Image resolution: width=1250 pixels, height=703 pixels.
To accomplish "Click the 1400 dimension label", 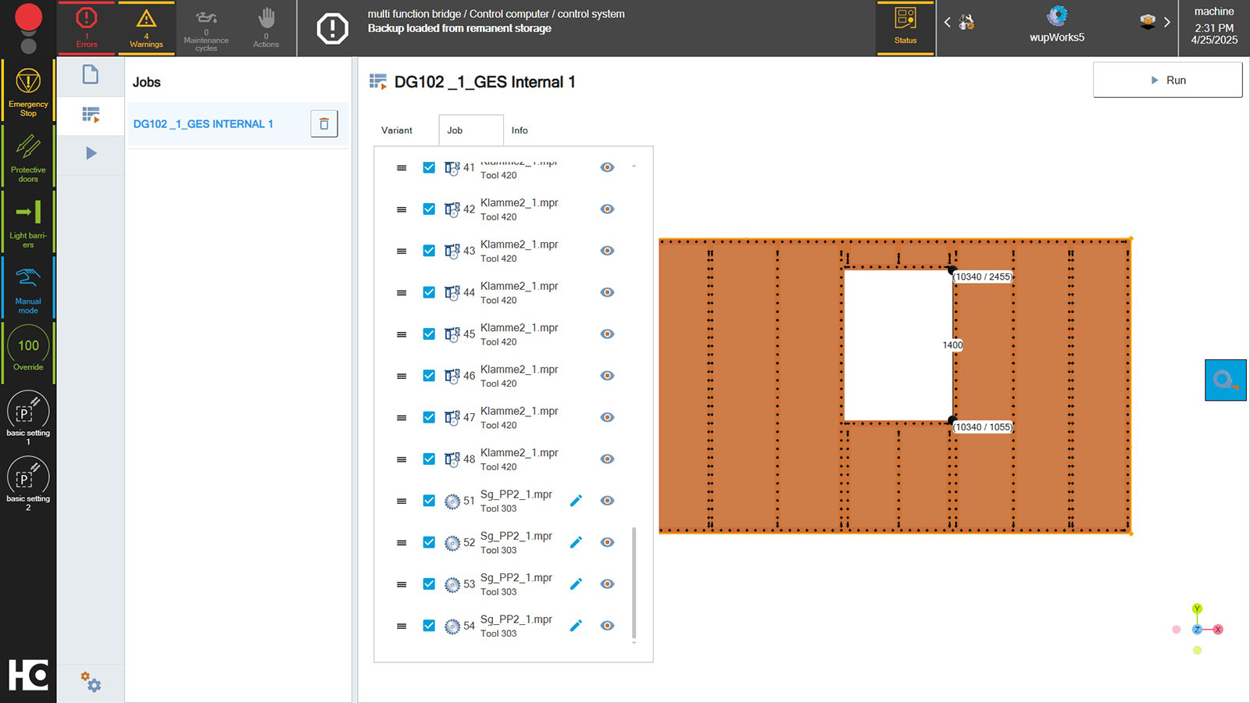I will click(952, 345).
